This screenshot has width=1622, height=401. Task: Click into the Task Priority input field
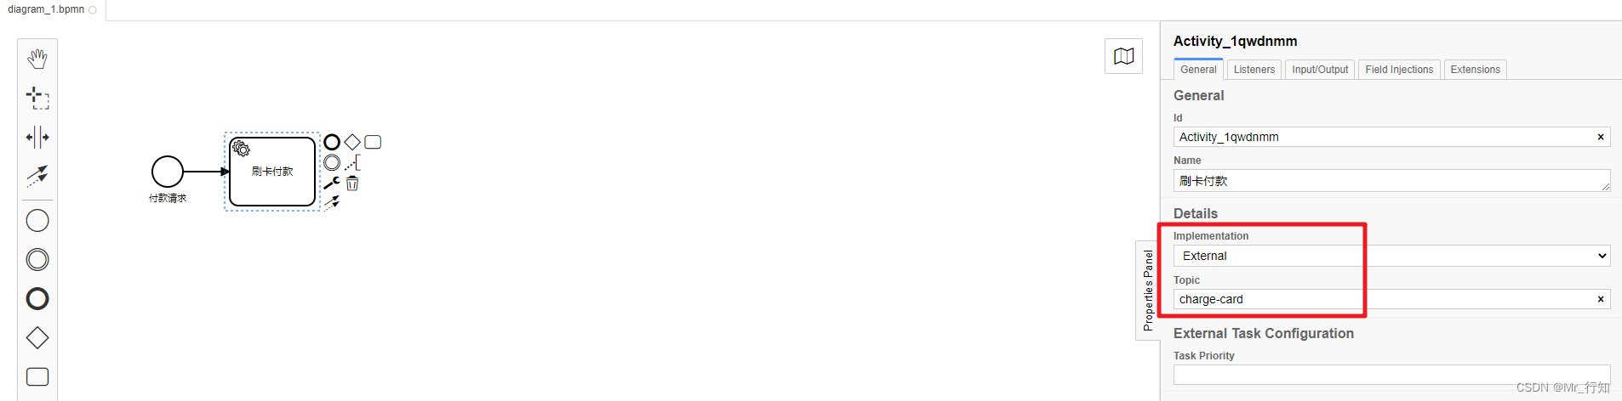pos(1391,375)
